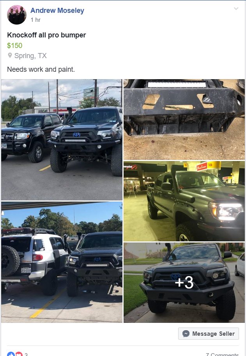The height and width of the screenshot is (356, 246).
Task: Click the location pin icon
Action: click(x=10, y=55)
